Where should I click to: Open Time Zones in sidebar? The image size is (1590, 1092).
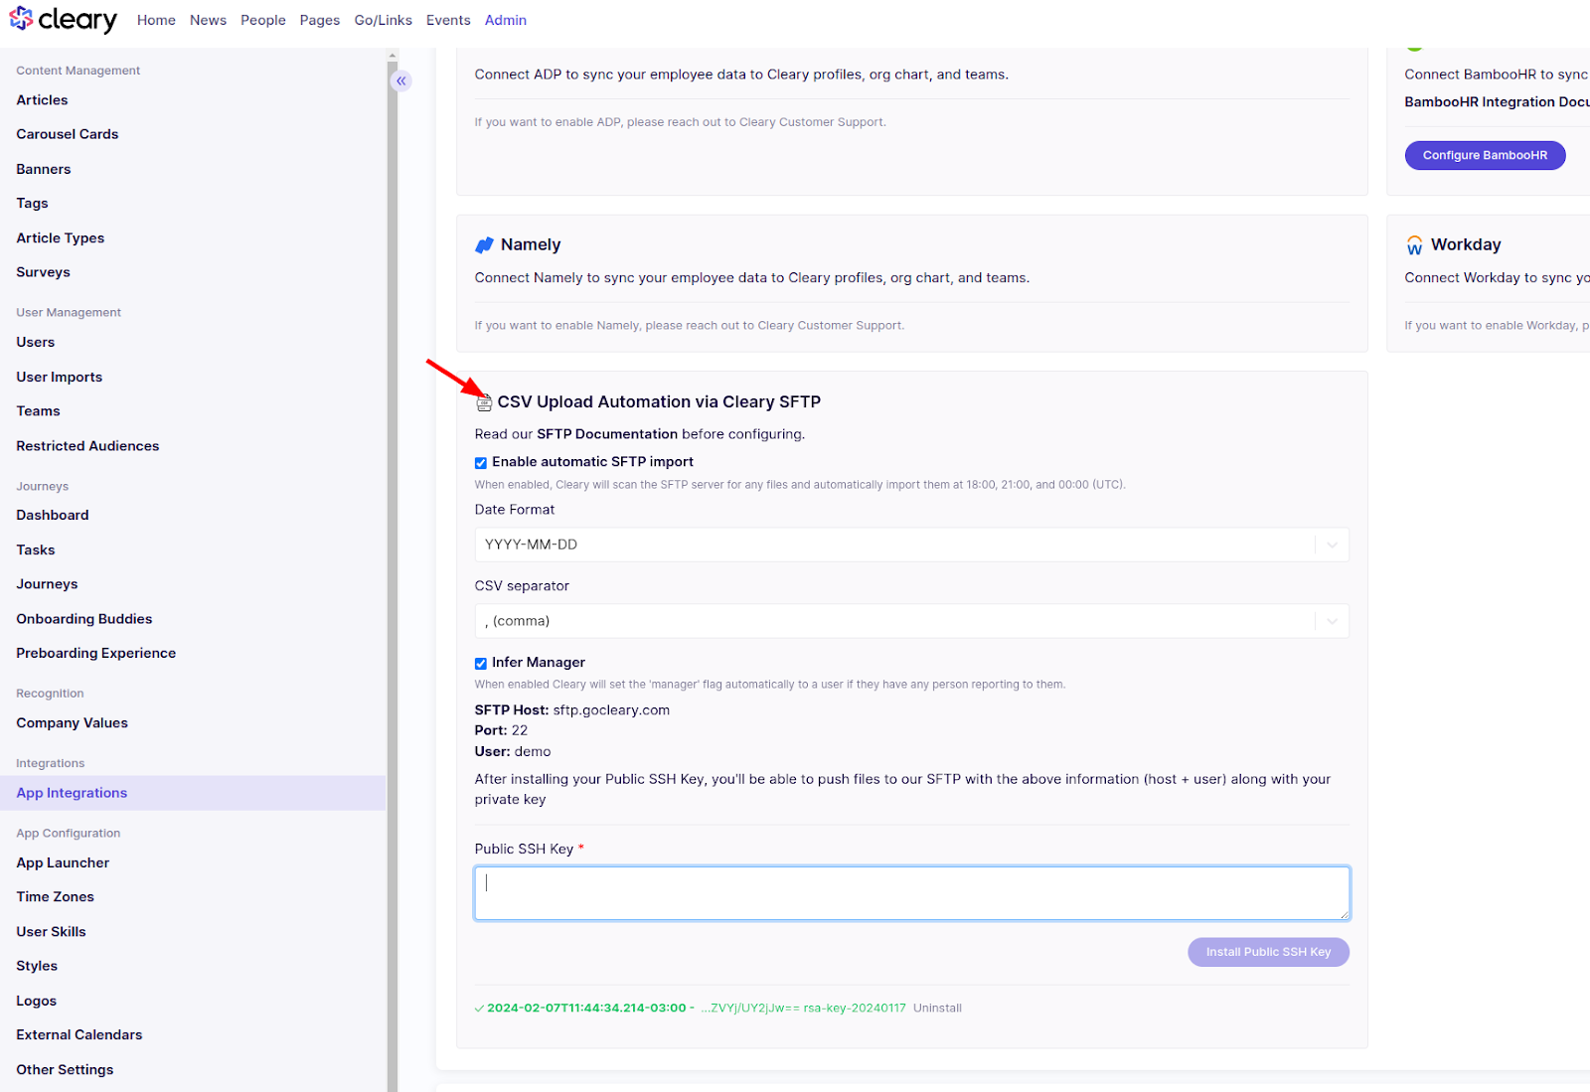coord(55,897)
